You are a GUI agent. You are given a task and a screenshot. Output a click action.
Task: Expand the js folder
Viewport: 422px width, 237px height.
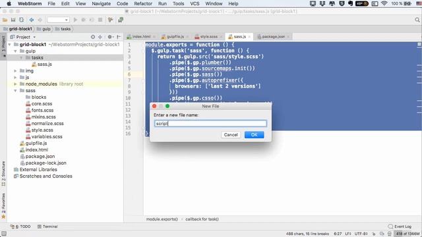tap(16, 78)
